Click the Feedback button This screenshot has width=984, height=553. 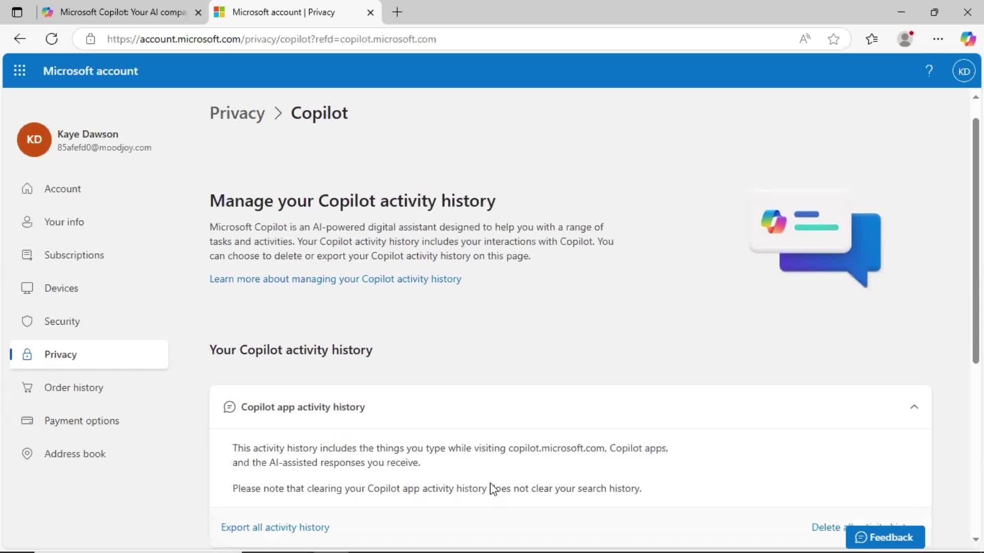885,537
